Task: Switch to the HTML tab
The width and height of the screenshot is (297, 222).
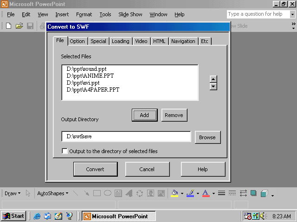Action: point(159,41)
